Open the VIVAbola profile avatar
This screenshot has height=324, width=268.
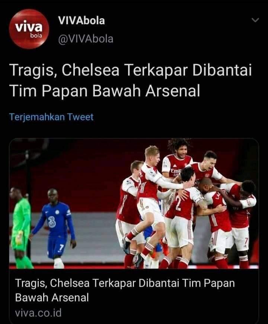(x=29, y=29)
